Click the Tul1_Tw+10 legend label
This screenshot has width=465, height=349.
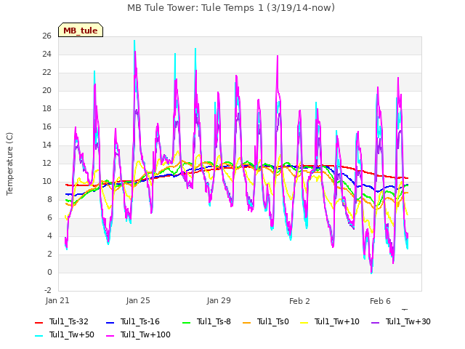click(x=337, y=321)
